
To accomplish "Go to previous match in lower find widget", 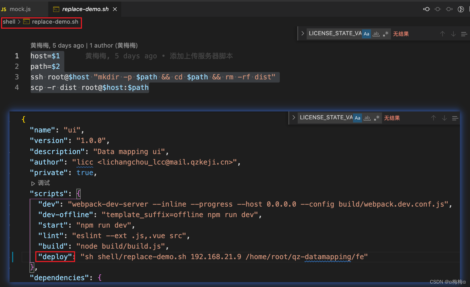I will tap(434, 118).
